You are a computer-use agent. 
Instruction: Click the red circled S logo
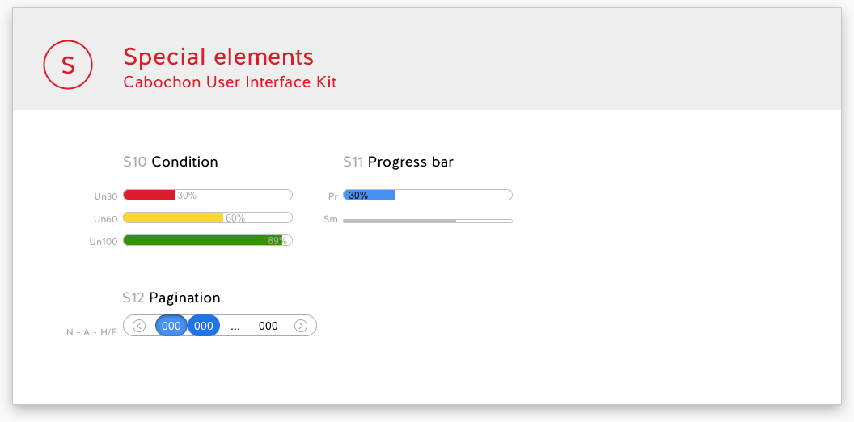click(x=68, y=65)
